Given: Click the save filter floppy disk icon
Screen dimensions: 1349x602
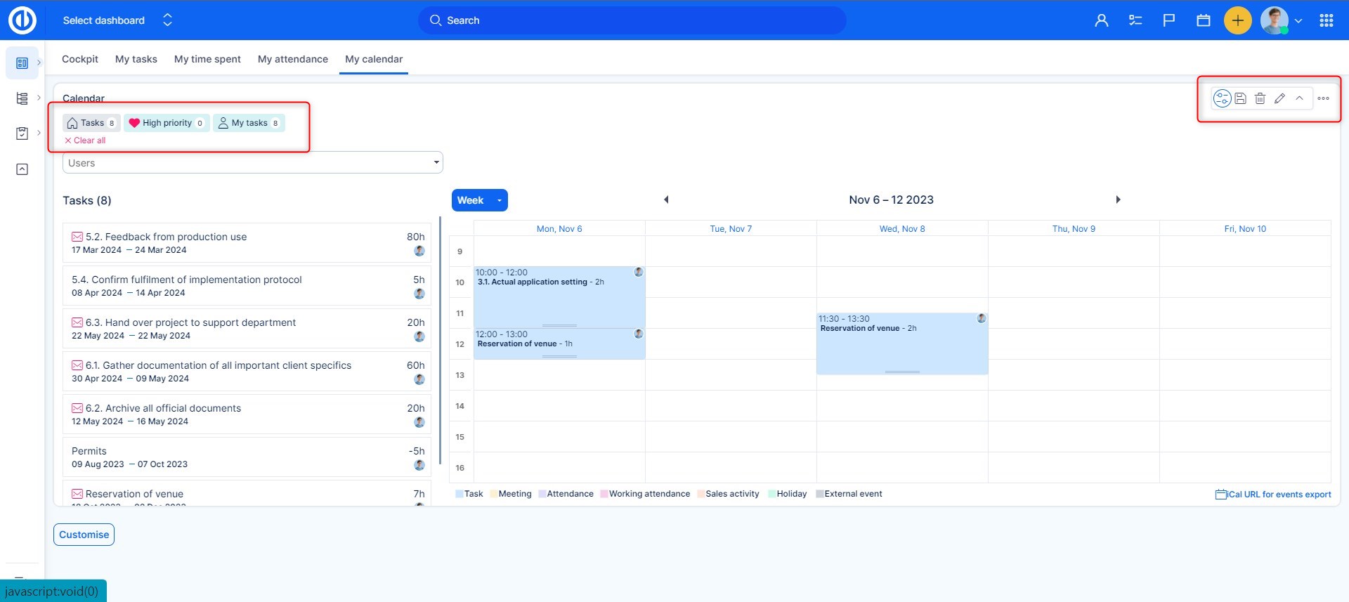Looking at the screenshot, I should click(x=1241, y=98).
